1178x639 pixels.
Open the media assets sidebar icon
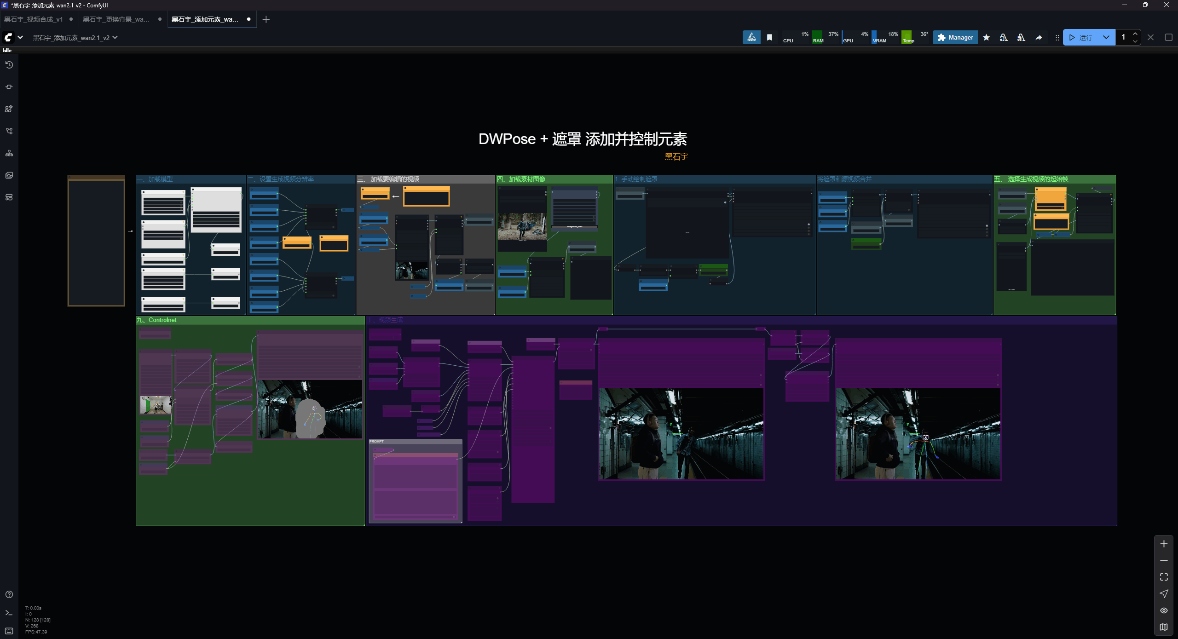coord(9,175)
